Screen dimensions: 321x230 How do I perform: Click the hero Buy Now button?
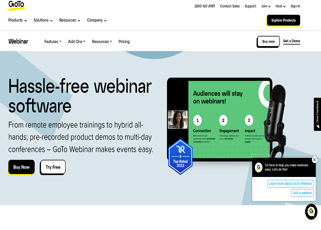(x=21, y=167)
